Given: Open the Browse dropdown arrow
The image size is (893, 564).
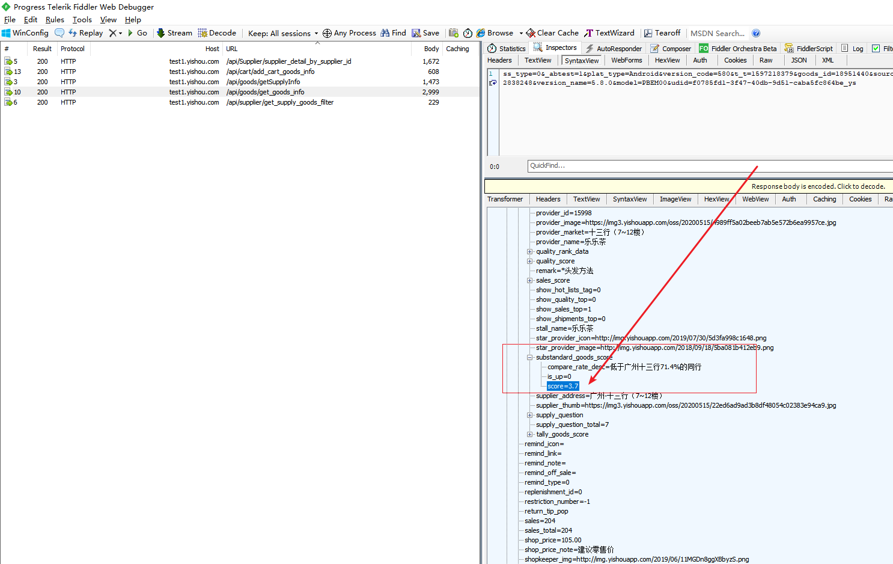Looking at the screenshot, I should [521, 33].
